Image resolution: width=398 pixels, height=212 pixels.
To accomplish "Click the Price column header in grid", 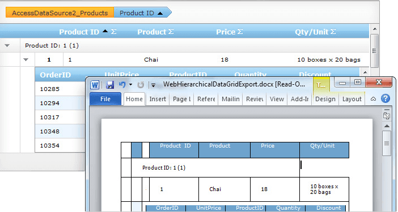I will (226, 32).
